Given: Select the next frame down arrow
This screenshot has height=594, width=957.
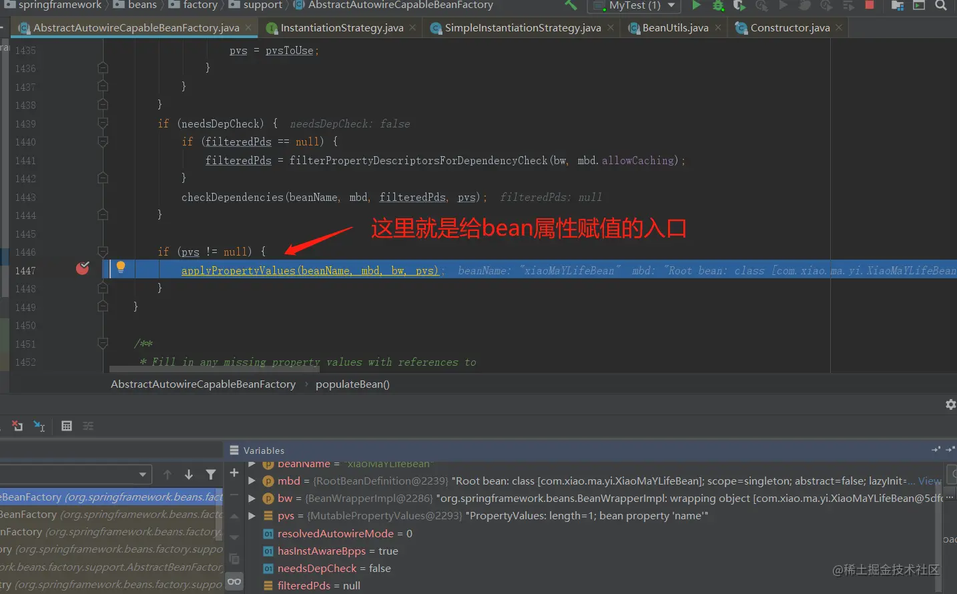Looking at the screenshot, I should tap(189, 475).
